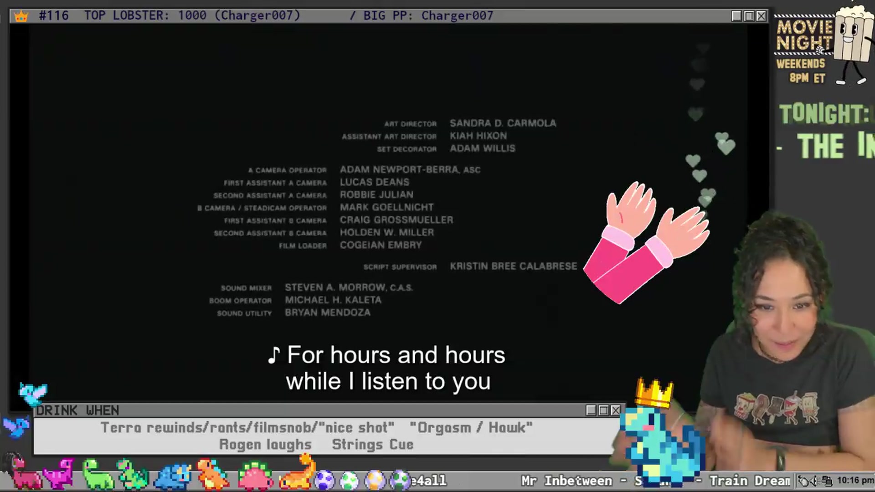Select the yellow-spotted egg
The image size is (875, 492).
[x=375, y=480]
